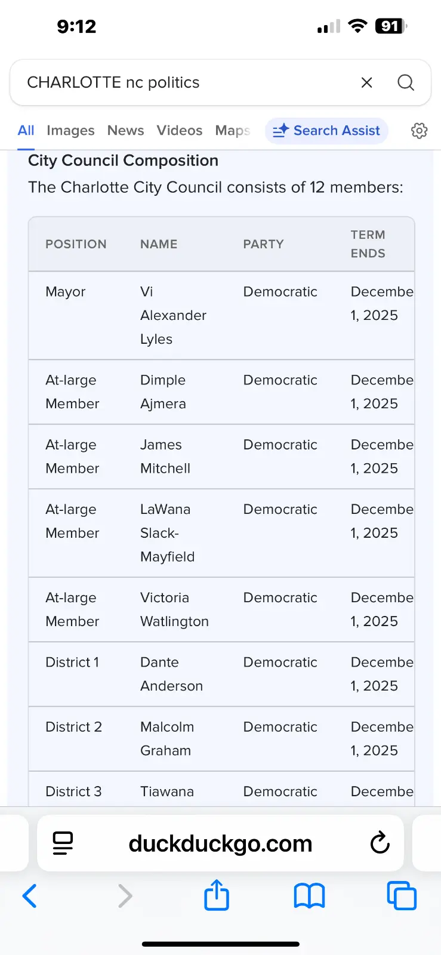Go back to previous page
The height and width of the screenshot is (955, 441).
point(30,896)
